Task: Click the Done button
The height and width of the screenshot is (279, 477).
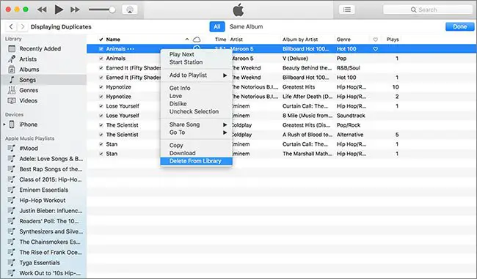Action: tap(459, 26)
